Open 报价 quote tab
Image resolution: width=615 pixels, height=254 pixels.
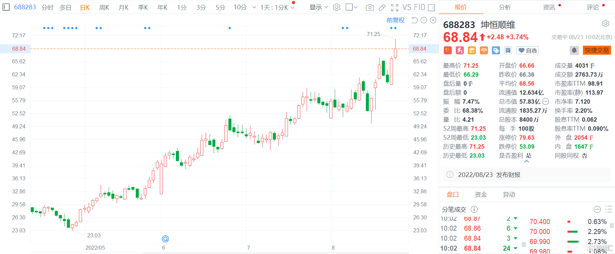460,7
